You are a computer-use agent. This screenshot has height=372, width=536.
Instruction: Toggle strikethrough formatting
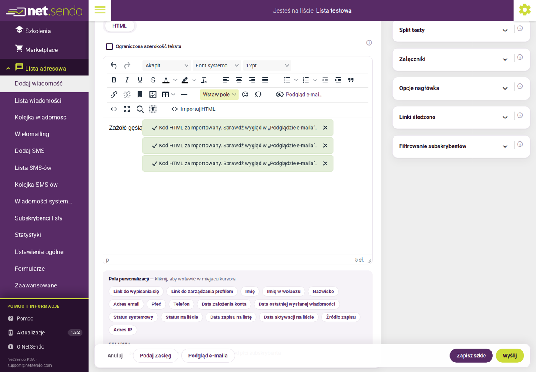(x=153, y=80)
